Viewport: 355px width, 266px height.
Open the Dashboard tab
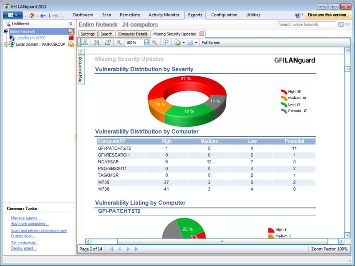(83, 15)
